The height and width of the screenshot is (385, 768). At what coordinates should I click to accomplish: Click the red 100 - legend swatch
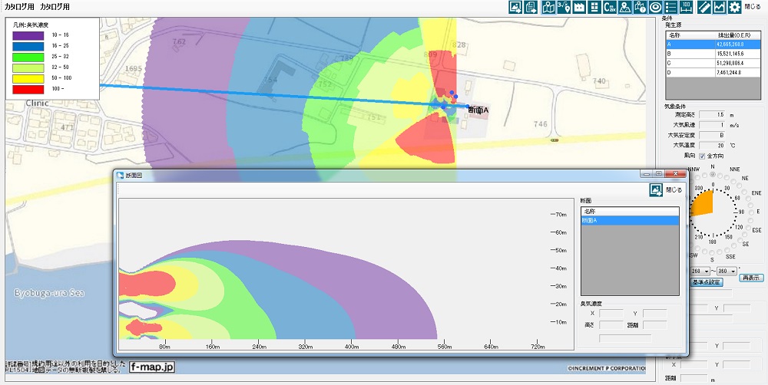pyautogui.click(x=28, y=90)
